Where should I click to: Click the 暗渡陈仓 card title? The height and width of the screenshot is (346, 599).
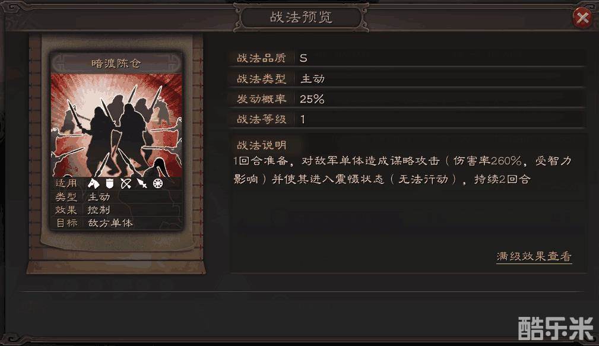pos(116,63)
